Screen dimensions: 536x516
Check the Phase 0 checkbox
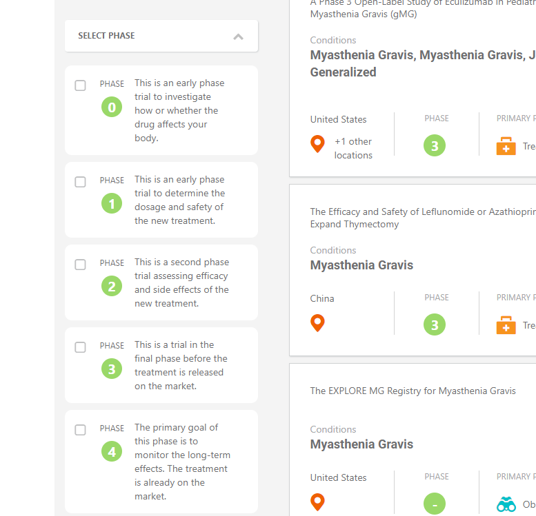pos(80,85)
